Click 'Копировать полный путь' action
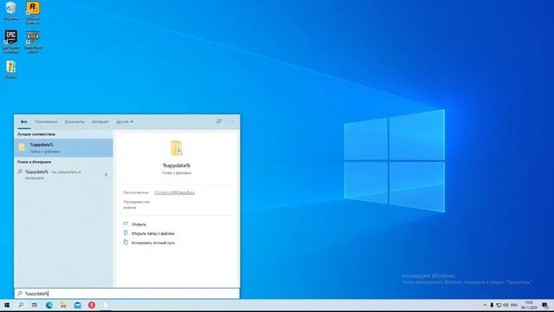 click(153, 243)
